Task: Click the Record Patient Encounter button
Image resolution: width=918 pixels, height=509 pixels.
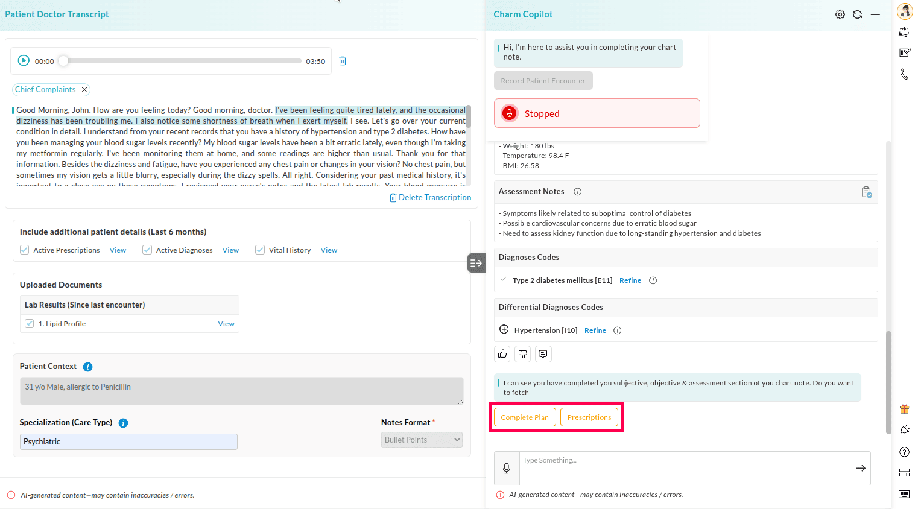Action: pos(543,81)
